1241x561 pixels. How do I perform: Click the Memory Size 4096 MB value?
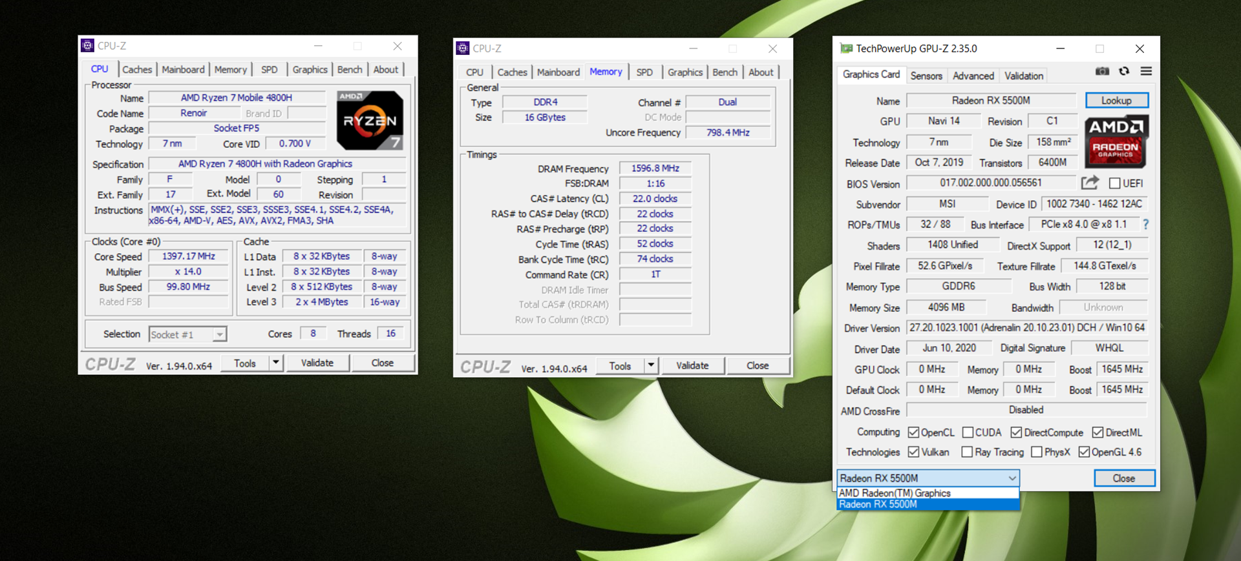[946, 307]
